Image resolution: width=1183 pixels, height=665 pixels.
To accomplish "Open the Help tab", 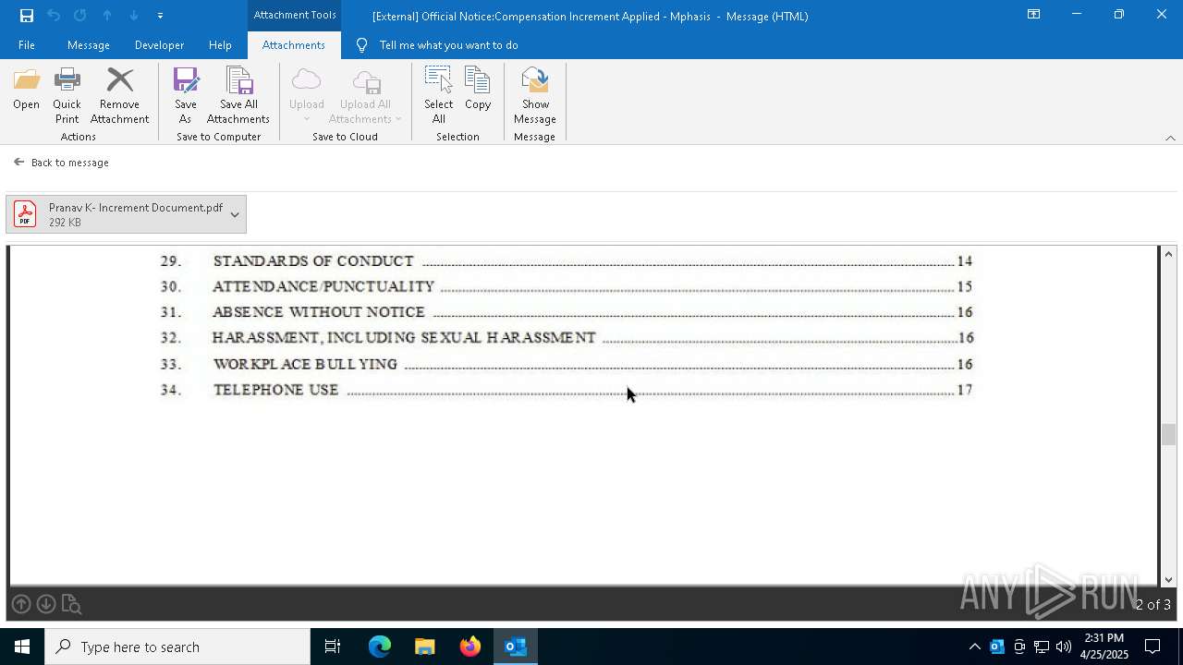I will pos(220,45).
